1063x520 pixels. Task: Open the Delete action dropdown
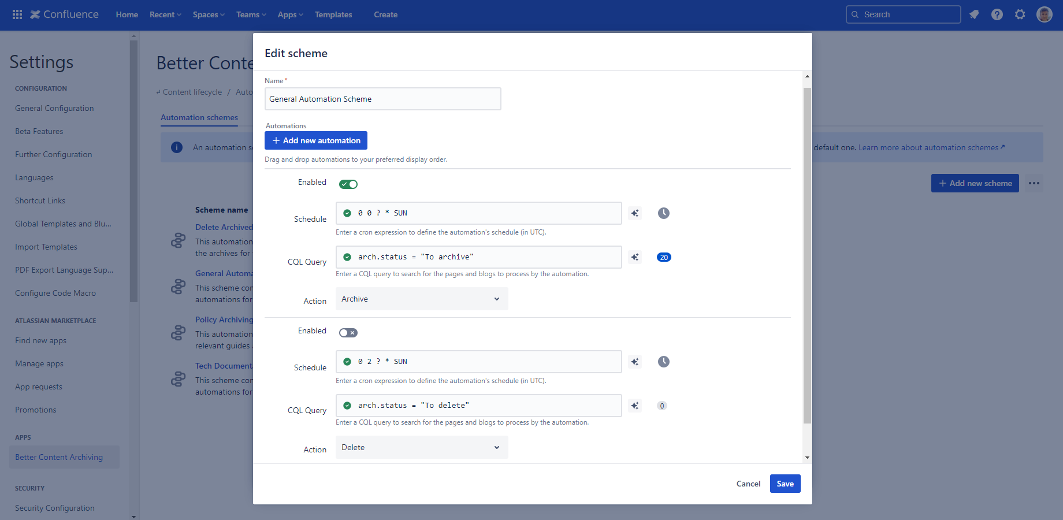tap(421, 447)
